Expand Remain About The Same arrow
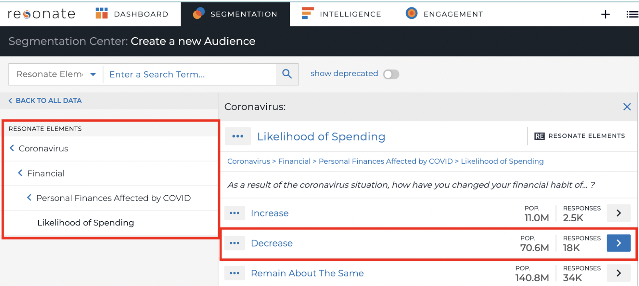Image resolution: width=639 pixels, height=286 pixels. pyautogui.click(x=619, y=273)
